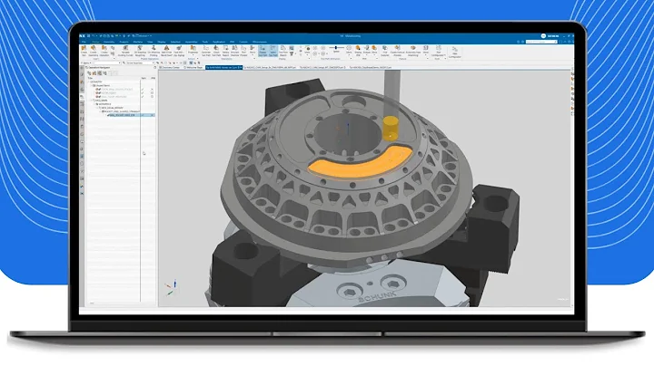Select the On Machine Probing icon
Viewport: 654px width, 366px height.
coord(154,51)
